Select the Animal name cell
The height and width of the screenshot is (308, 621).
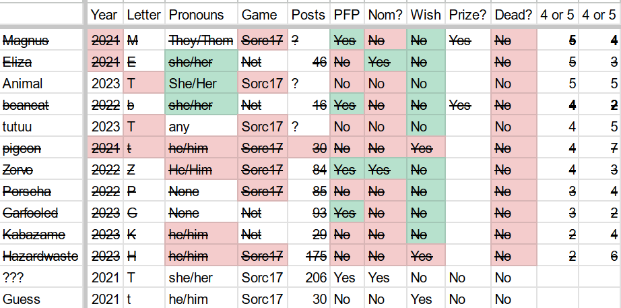(41, 84)
